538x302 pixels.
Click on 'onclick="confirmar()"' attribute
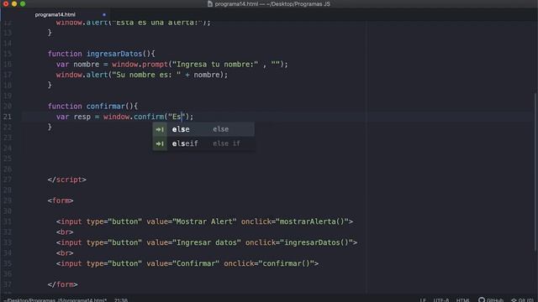click(269, 263)
